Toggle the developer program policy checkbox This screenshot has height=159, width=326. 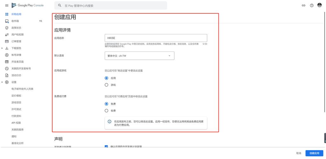[x=107, y=147]
